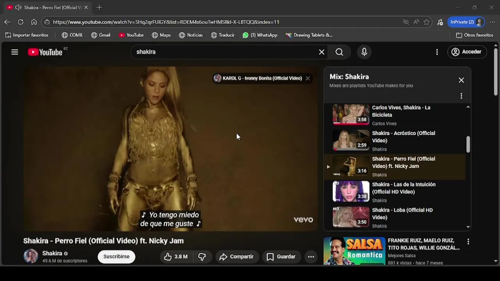Viewport: 500px width, 281px height.
Task: Dismiss the KAROL G suggestion card
Action: tap(308, 78)
